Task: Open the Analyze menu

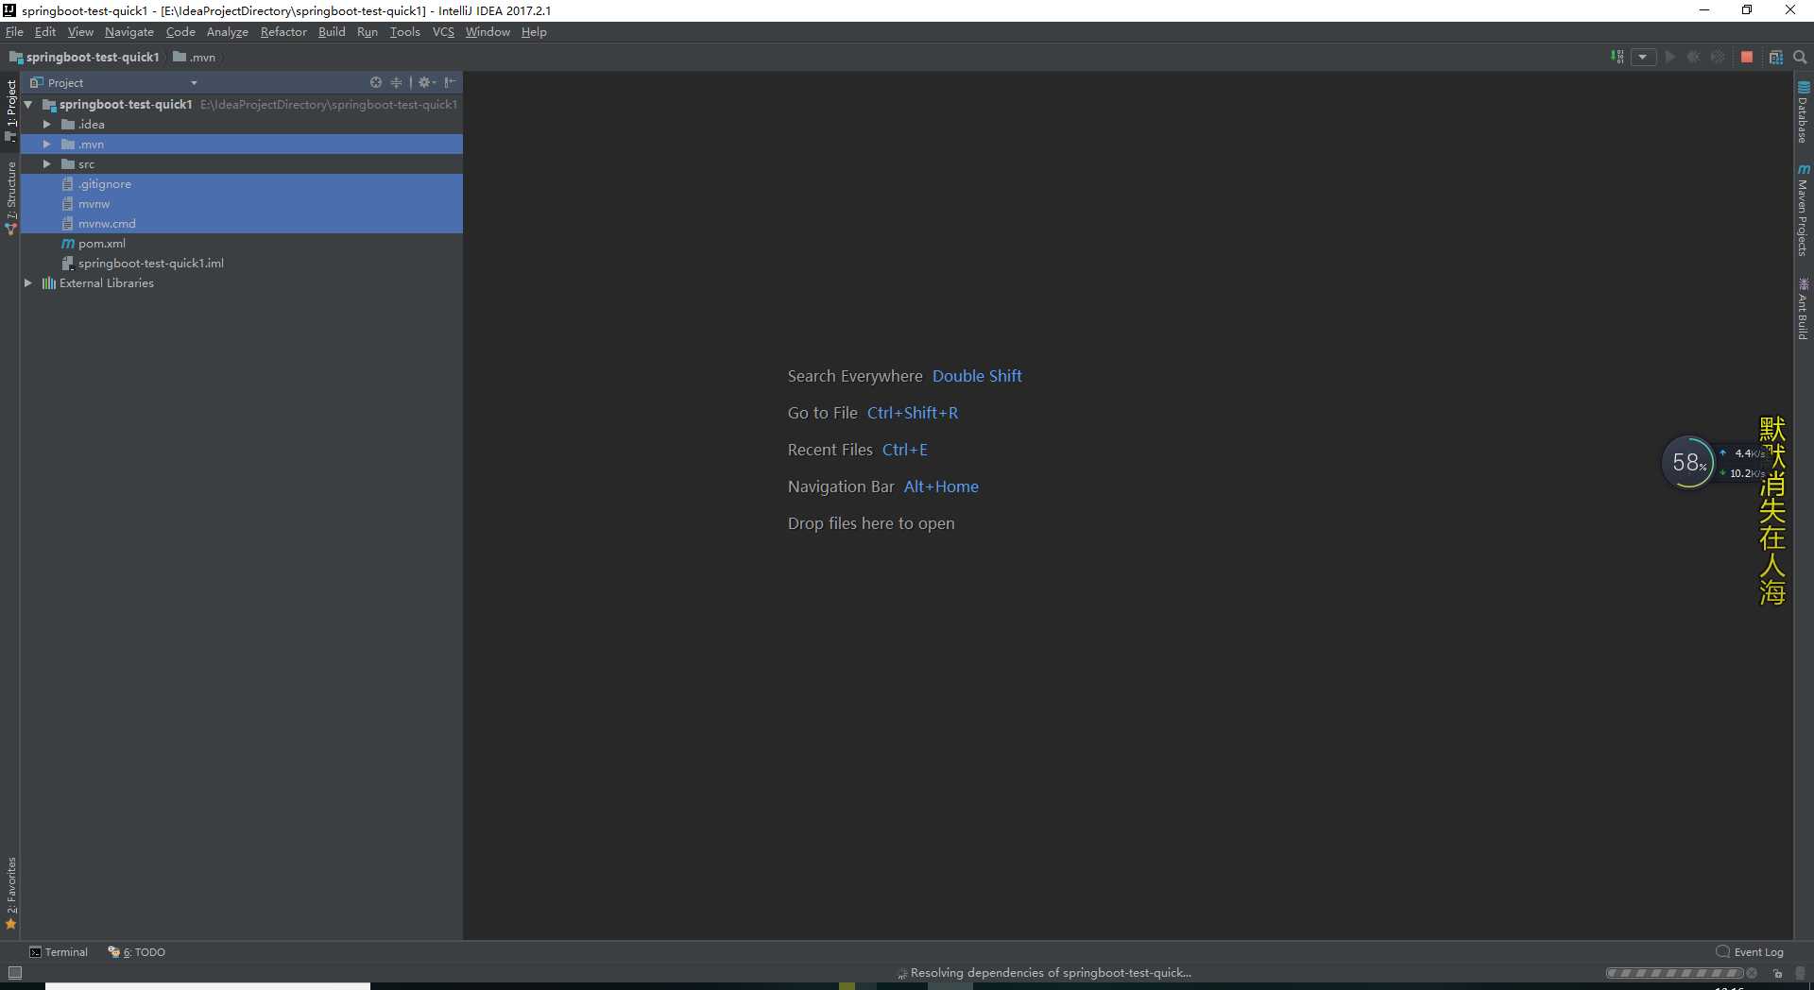Action: pos(227,31)
